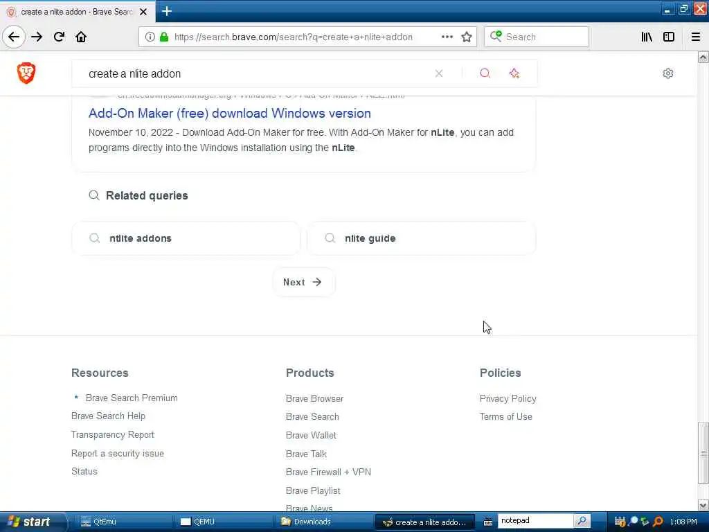Clear the Brave search query
The height and width of the screenshot is (532, 709).
pos(438,73)
